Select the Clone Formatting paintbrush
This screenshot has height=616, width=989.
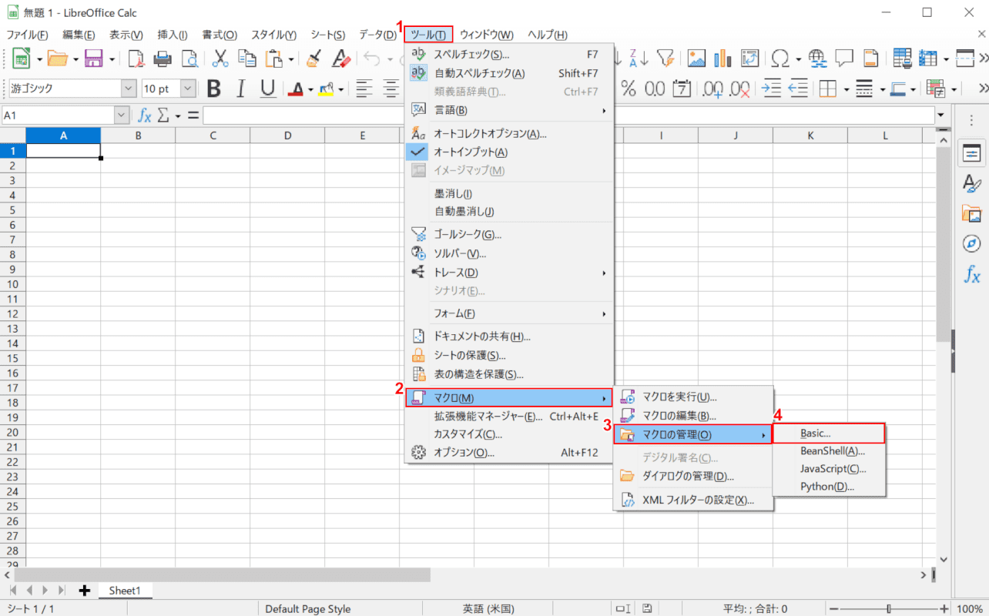[313, 59]
